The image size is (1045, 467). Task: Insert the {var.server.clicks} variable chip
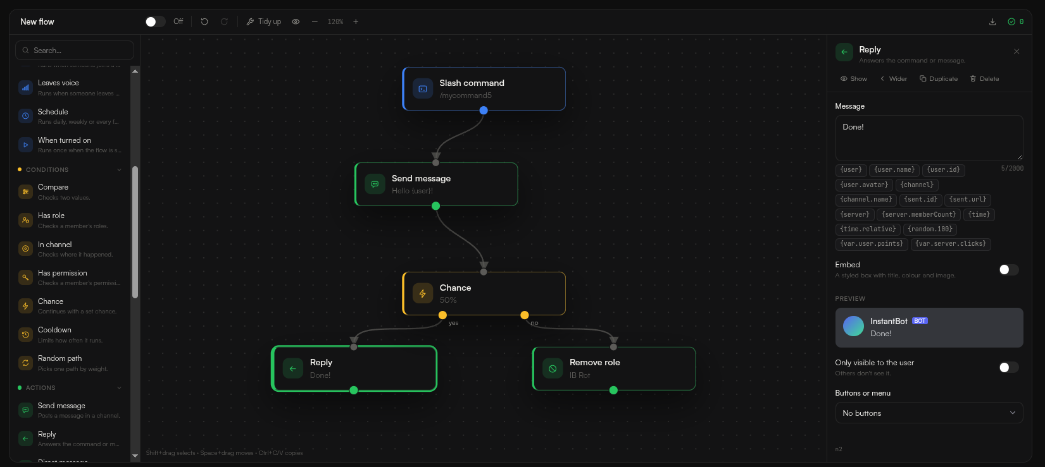[951, 244]
